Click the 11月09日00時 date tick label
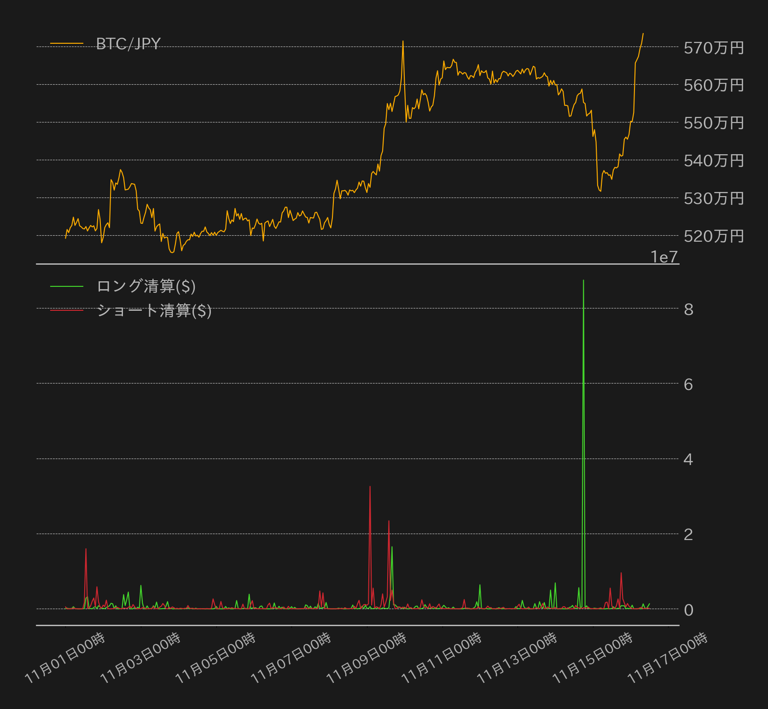Viewport: 768px width, 709px height. coord(367,658)
